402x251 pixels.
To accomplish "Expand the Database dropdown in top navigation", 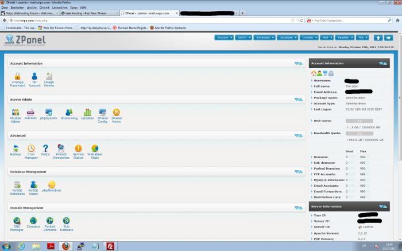I will (287, 38).
